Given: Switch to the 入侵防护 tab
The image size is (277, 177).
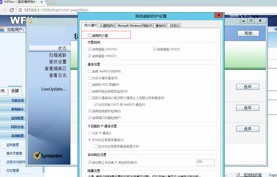Looking at the screenshot, I should pos(107,25).
